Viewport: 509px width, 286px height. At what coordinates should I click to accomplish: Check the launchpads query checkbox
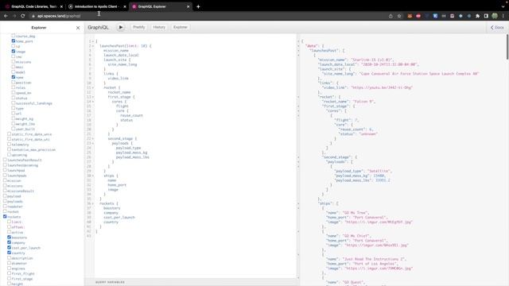point(5,175)
